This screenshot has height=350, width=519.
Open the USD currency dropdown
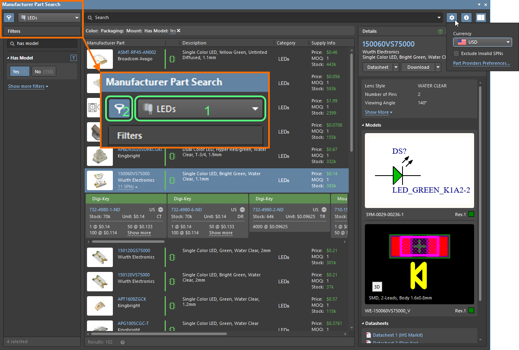point(482,42)
